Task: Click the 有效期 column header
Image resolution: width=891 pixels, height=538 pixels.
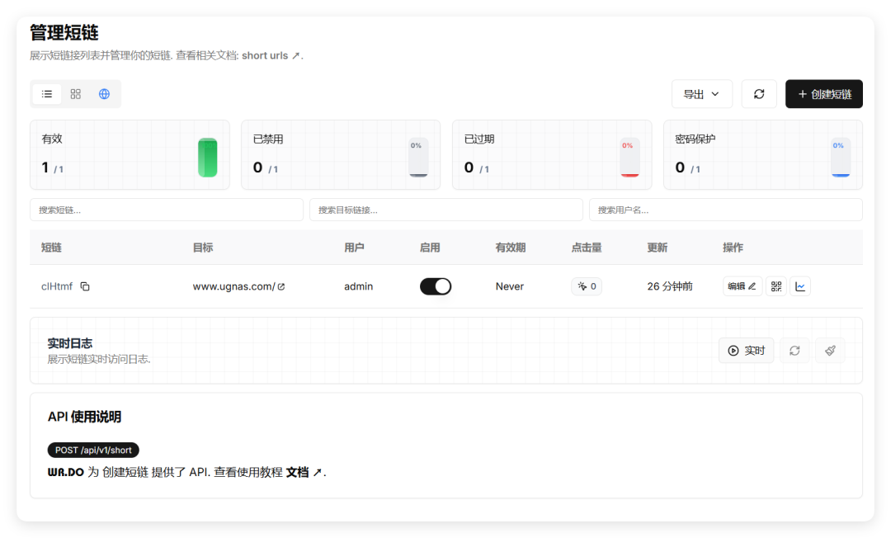Action: tap(511, 247)
